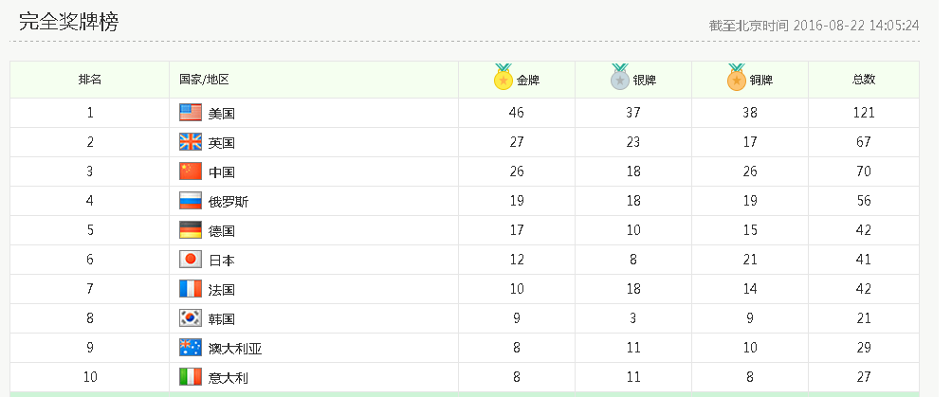Image resolution: width=952 pixels, height=397 pixels.
Task: Click the British flag icon
Action: pos(191,142)
